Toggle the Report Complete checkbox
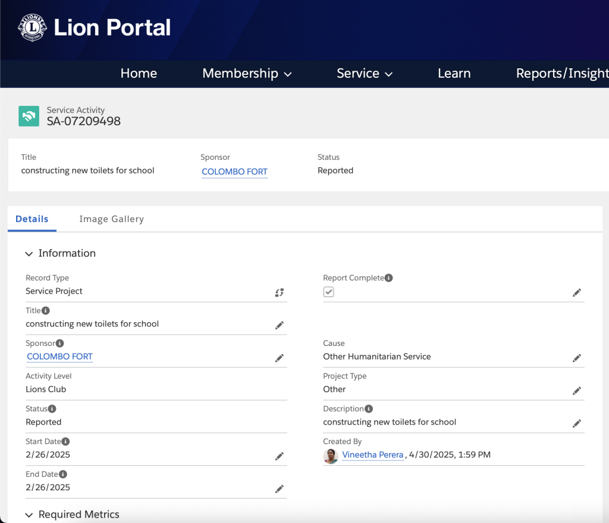This screenshot has height=523, width=609. click(x=328, y=292)
